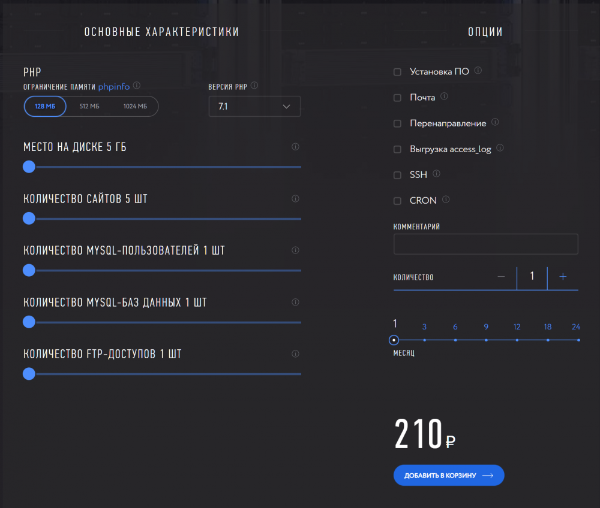This screenshot has height=508, width=600.
Task: Click the MySQL-пользователей slider handle
Action: [x=29, y=270]
